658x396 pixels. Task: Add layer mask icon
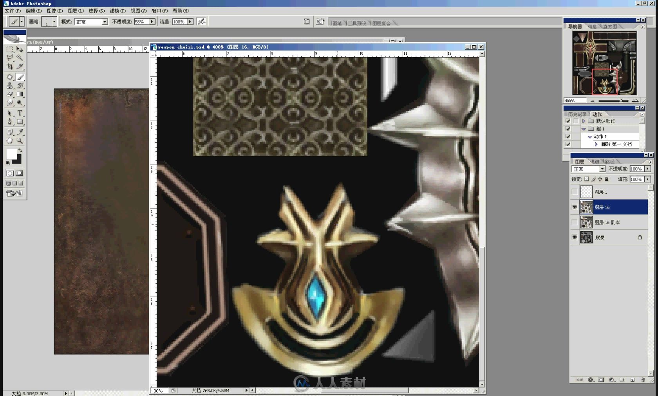[x=601, y=380]
